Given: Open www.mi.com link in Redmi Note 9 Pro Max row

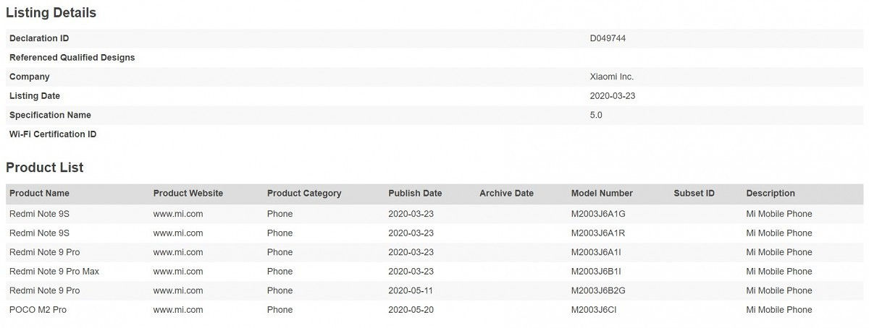Looking at the screenshot, I should click(178, 272).
